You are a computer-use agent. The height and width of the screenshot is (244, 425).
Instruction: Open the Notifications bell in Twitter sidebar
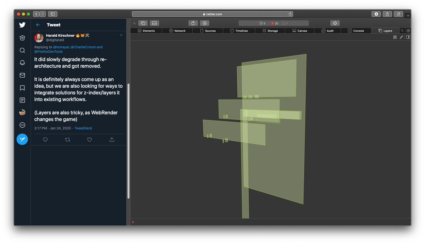coord(22,63)
